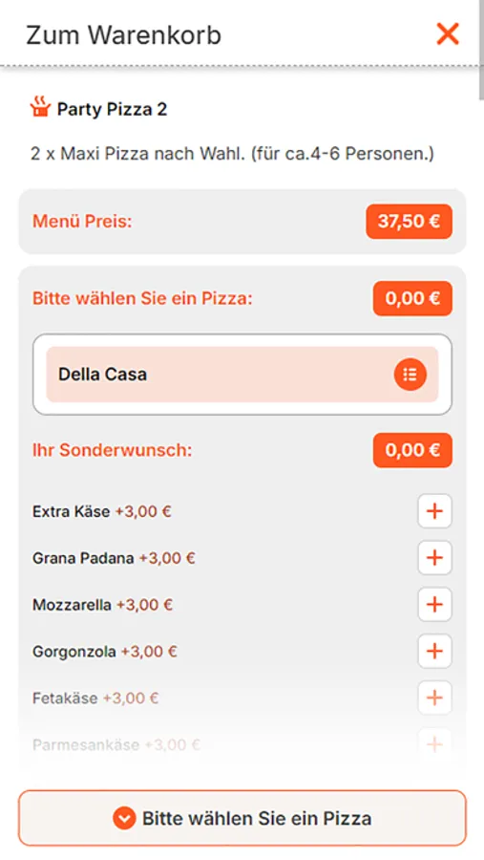Click the 0,00 € pizza price badge
This screenshot has width=484, height=860.
pyautogui.click(x=412, y=298)
